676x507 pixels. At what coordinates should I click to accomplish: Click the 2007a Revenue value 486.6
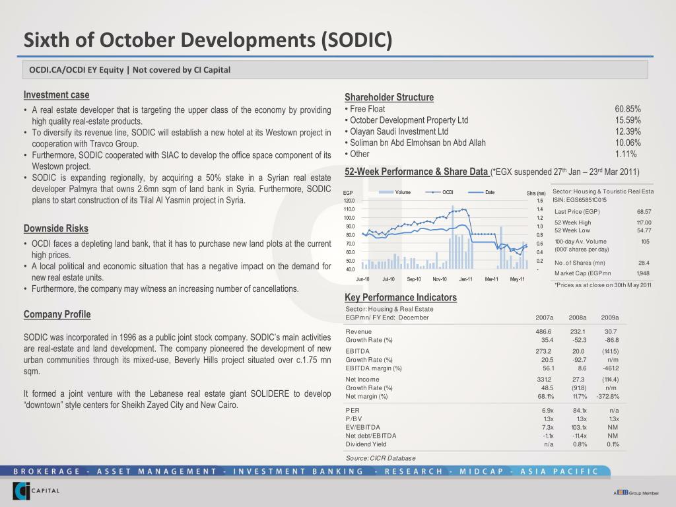[x=544, y=331]
